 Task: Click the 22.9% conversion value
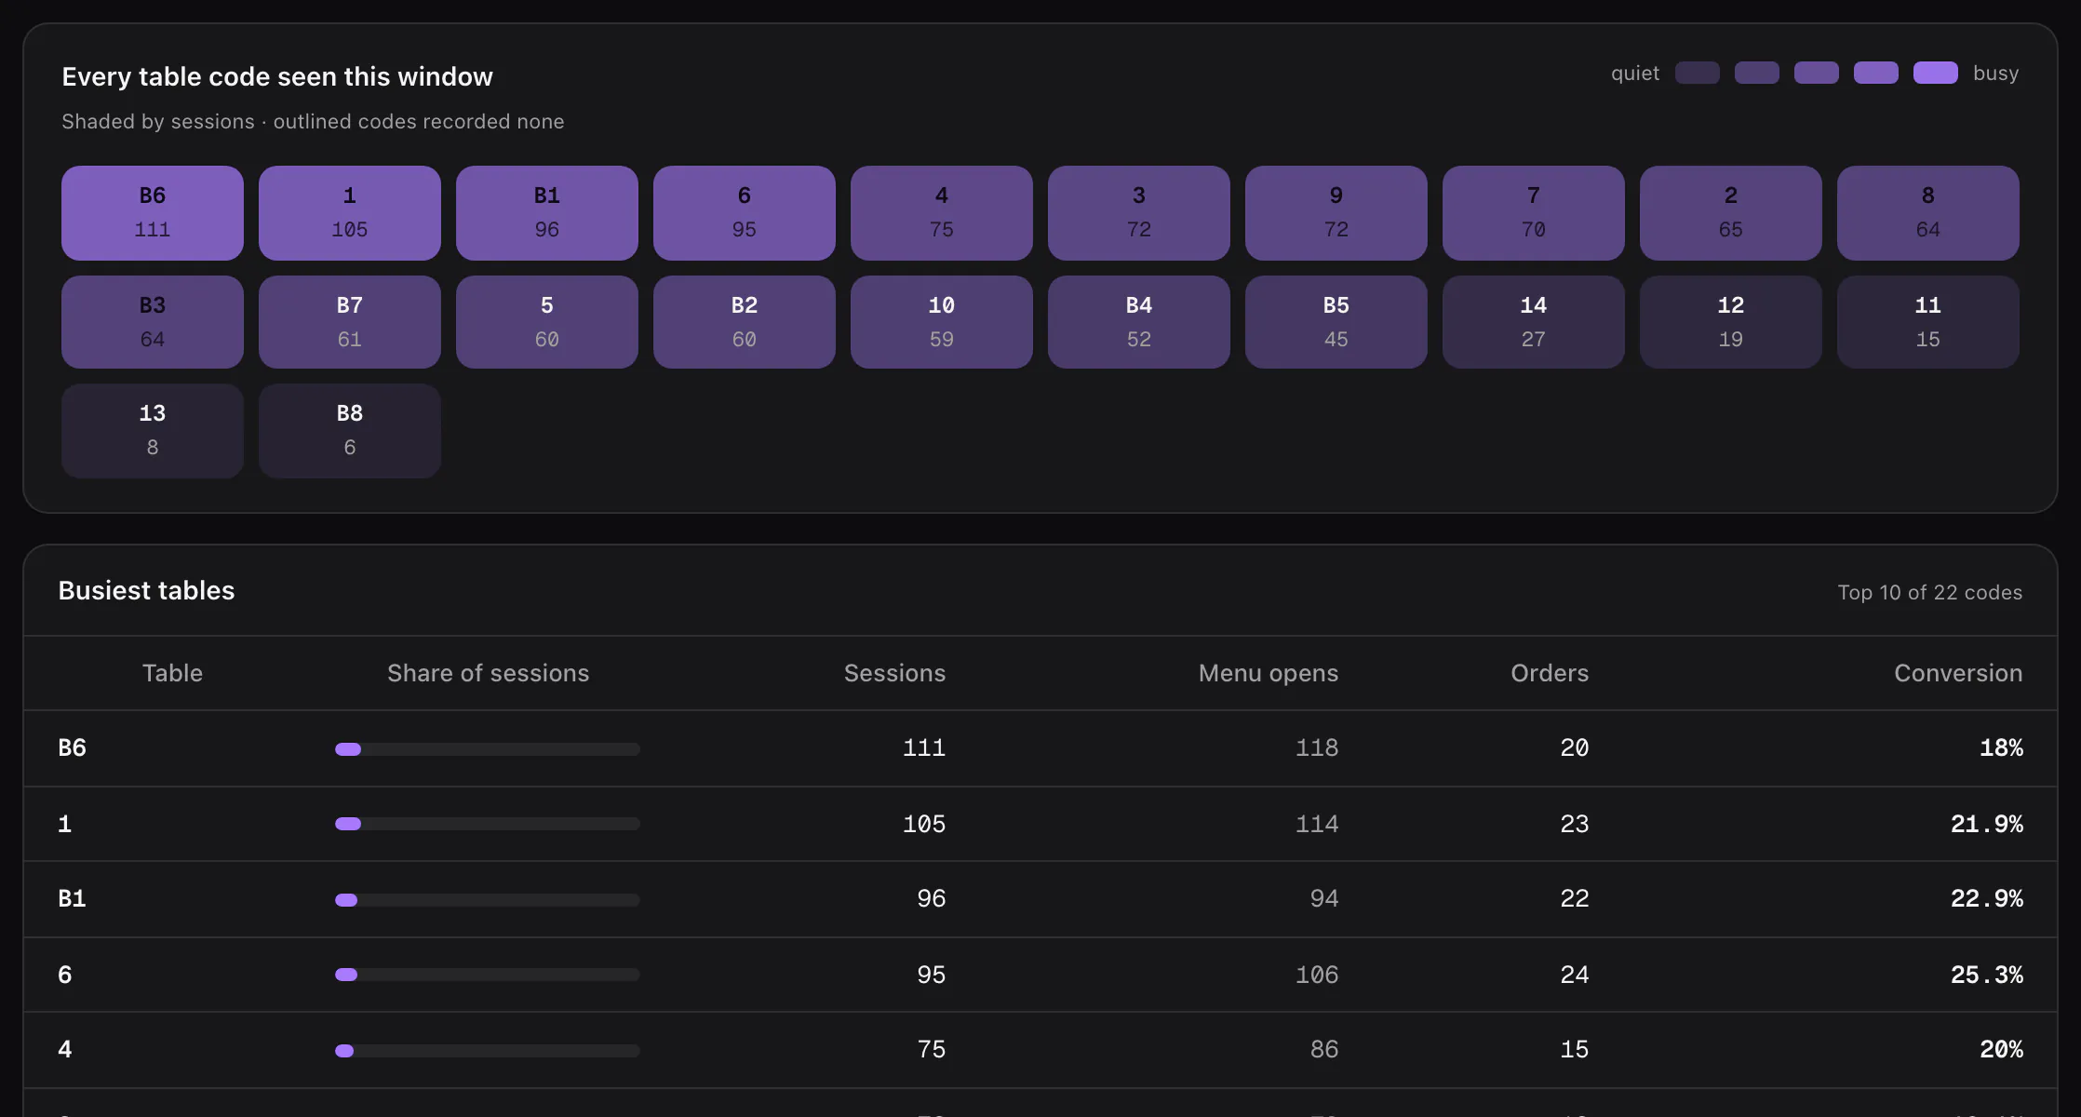tap(1987, 898)
